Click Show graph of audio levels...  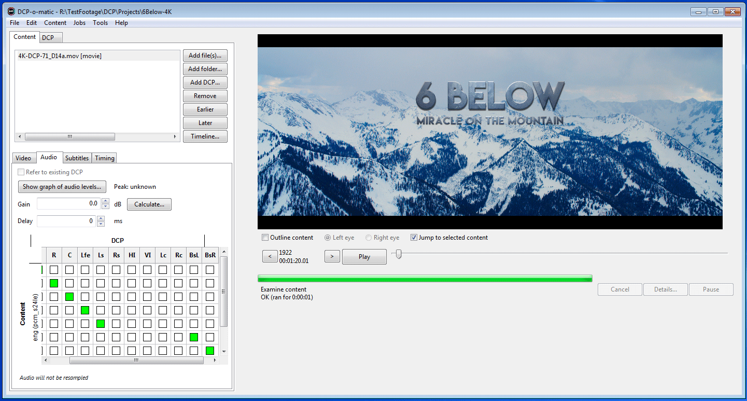point(62,187)
